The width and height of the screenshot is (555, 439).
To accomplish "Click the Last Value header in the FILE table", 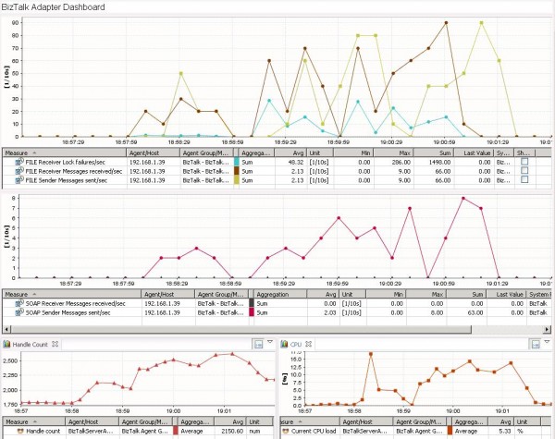I will [x=474, y=152].
